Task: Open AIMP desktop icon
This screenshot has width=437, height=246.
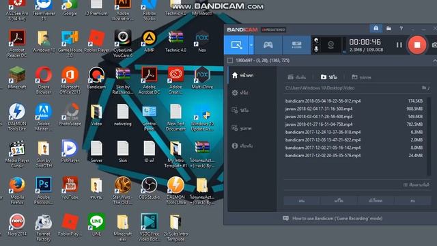Action: tap(150, 41)
